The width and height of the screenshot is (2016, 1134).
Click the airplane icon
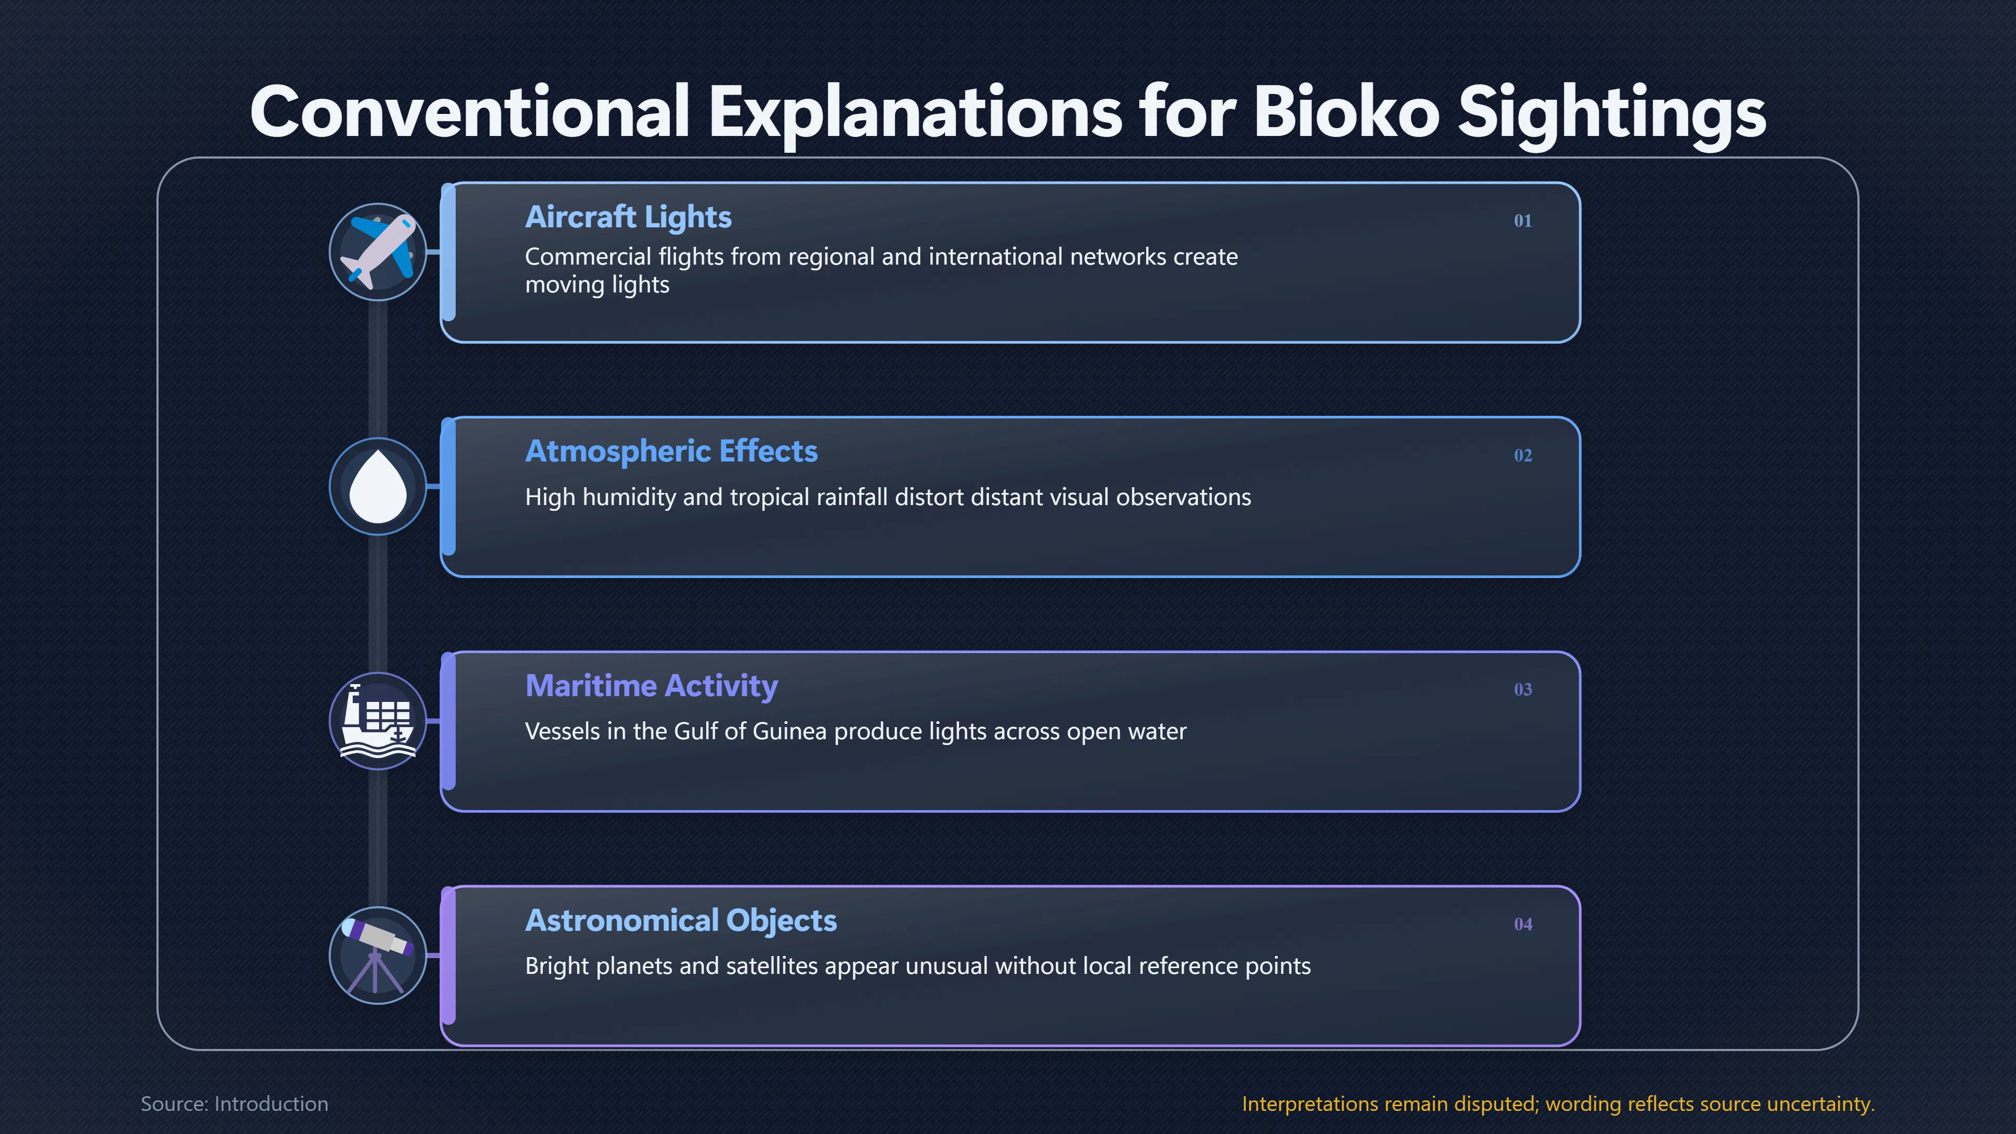click(x=378, y=252)
